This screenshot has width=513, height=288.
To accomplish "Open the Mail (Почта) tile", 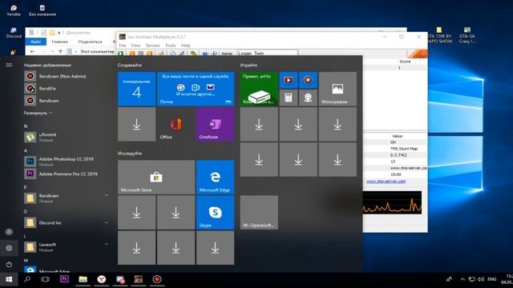I will [196, 89].
